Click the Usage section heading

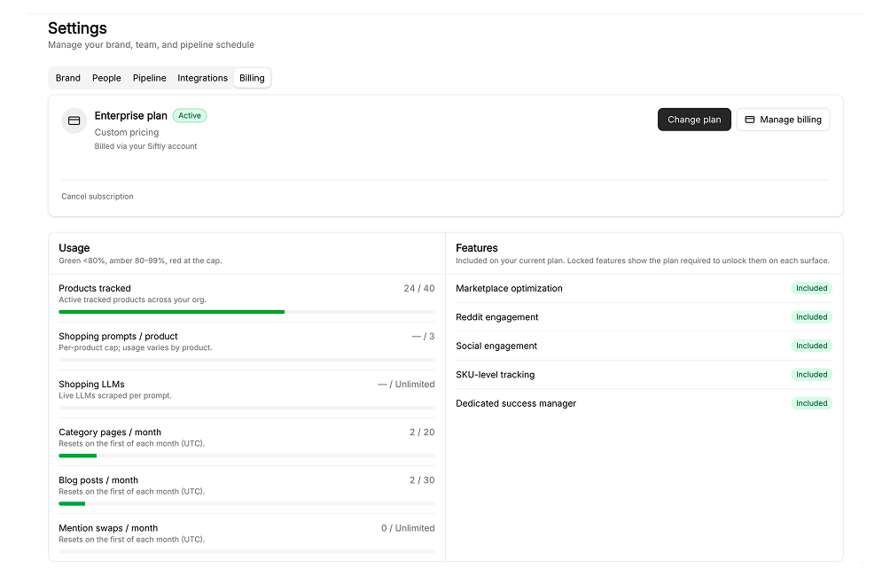(x=74, y=248)
